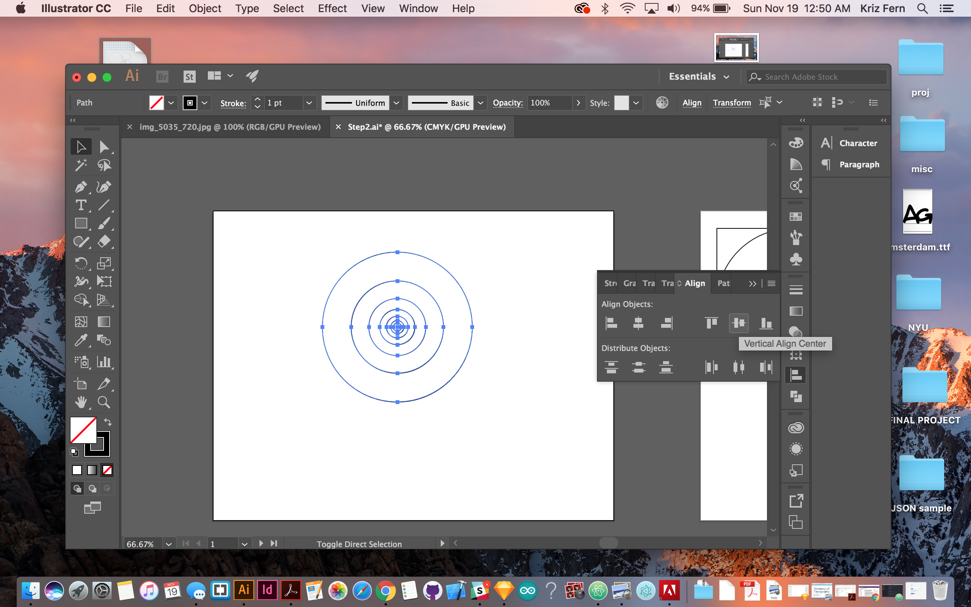This screenshot has width=971, height=607.
Task: Select the Eyedropper tool
Action: 81,340
